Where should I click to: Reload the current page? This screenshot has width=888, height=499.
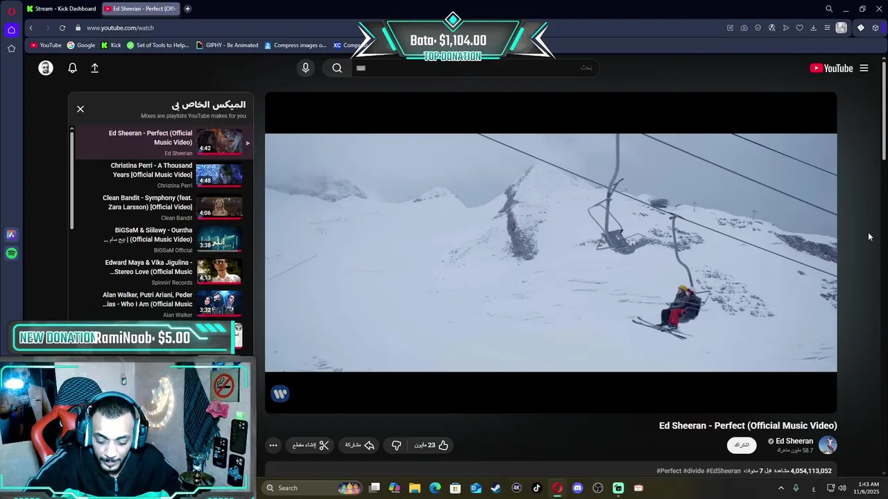coord(62,28)
